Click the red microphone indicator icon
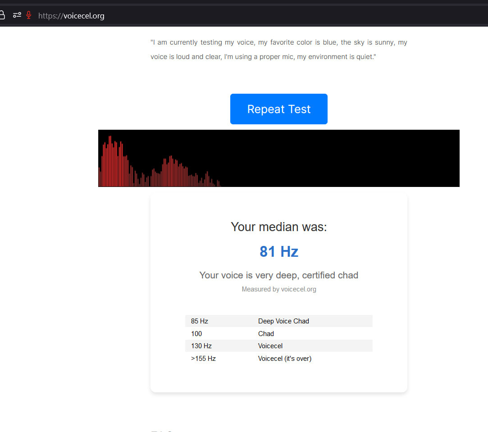 [x=29, y=15]
